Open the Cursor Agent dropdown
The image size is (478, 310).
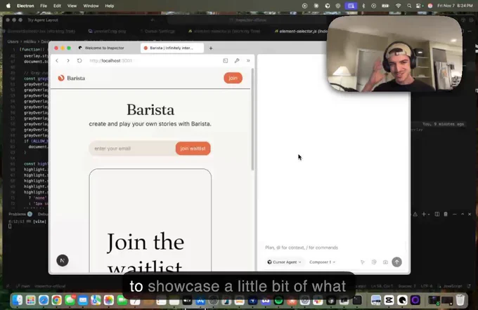(285, 262)
